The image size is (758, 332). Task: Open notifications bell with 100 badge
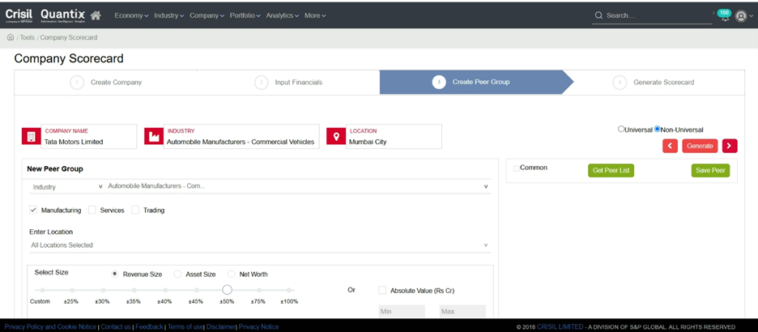[724, 15]
